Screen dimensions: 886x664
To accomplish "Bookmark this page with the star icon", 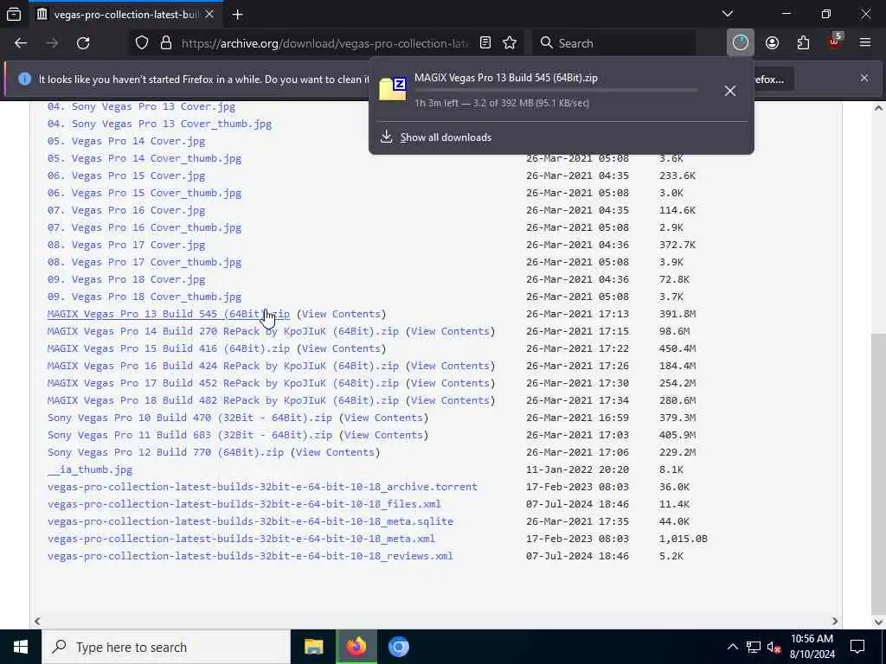I will 510,43.
